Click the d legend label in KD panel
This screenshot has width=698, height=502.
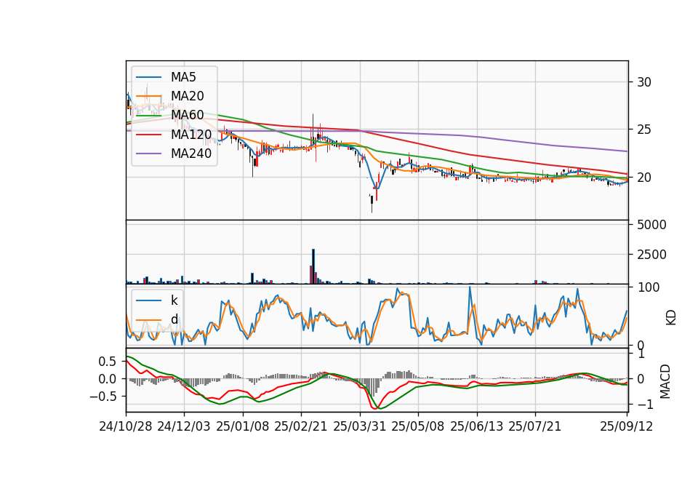pos(174,319)
